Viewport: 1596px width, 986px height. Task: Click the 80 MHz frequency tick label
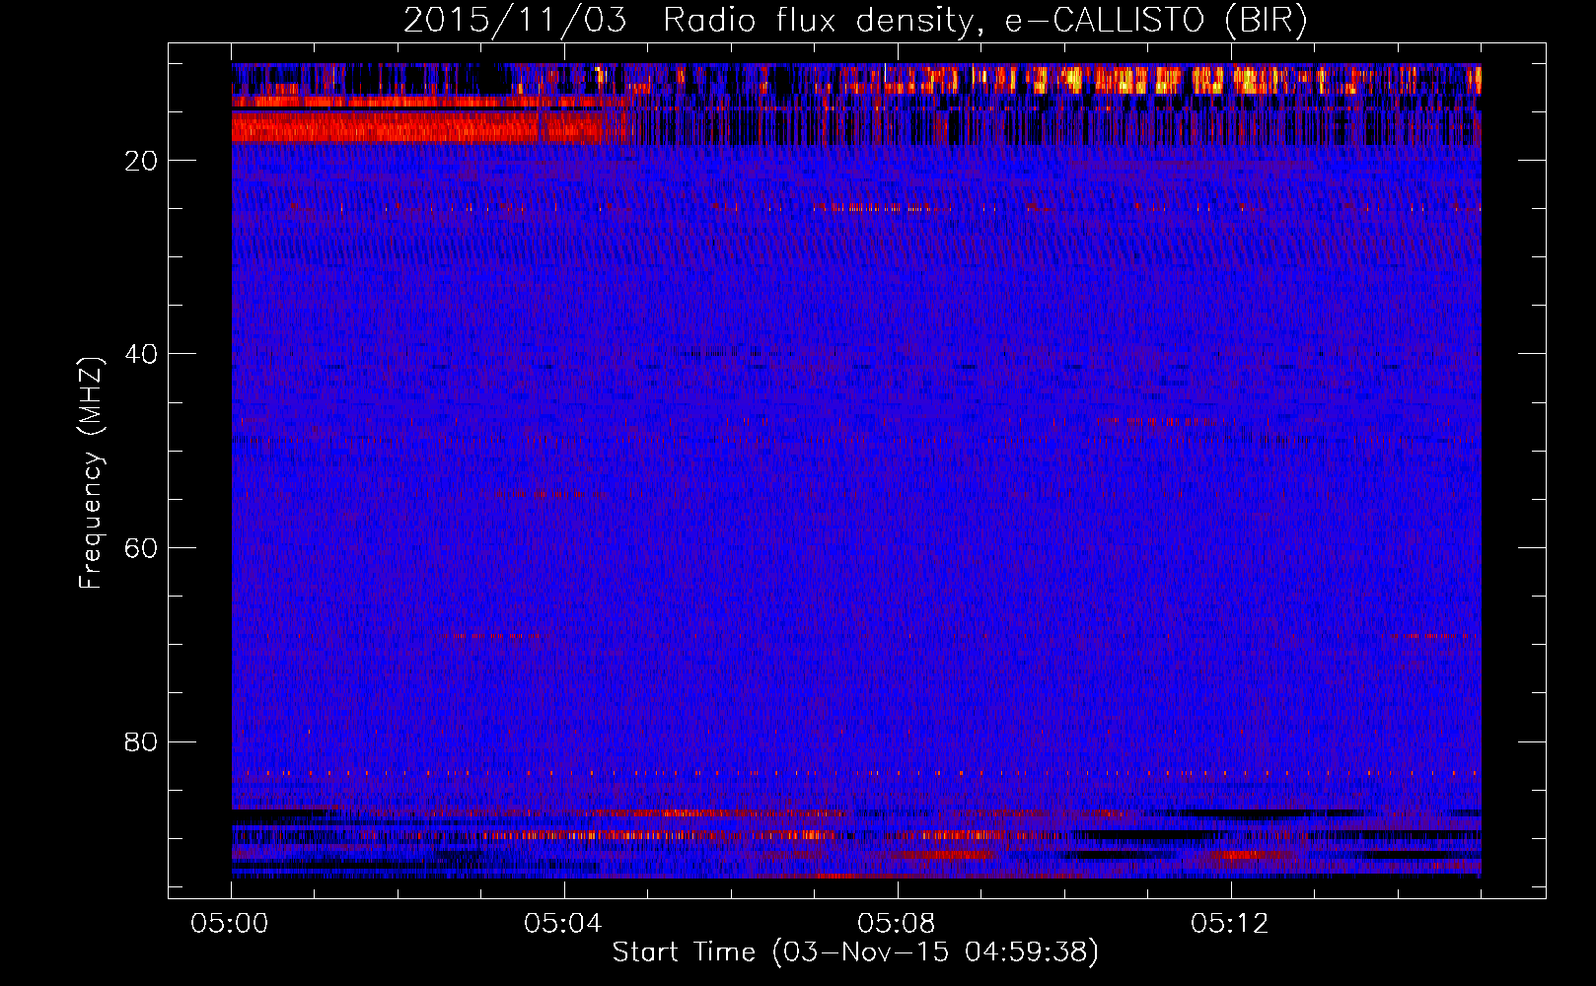[x=141, y=741]
